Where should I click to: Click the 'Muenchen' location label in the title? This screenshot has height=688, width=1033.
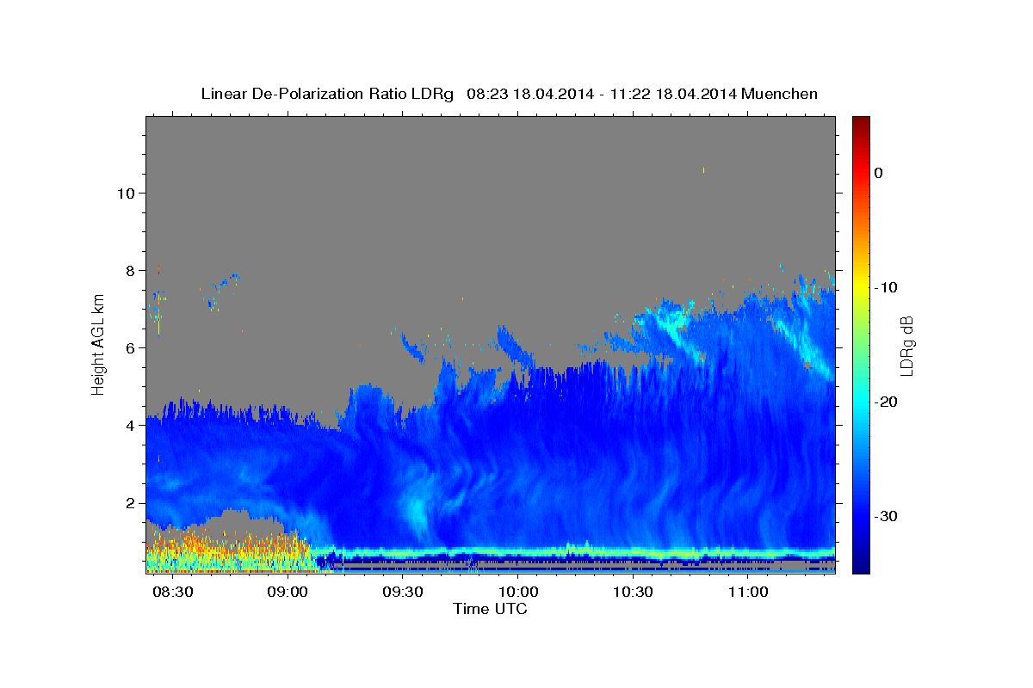[780, 94]
